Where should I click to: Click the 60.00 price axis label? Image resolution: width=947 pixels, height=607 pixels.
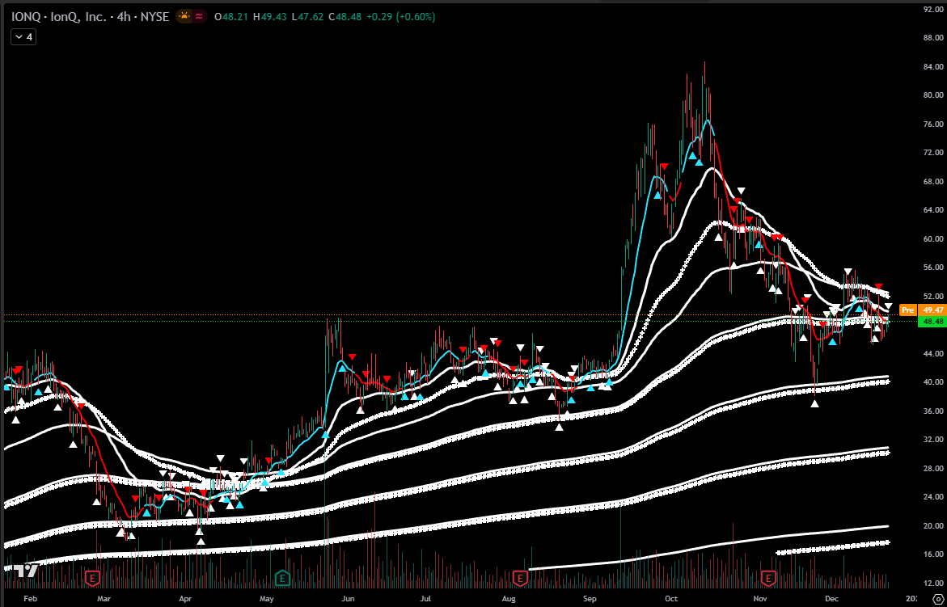(932, 238)
